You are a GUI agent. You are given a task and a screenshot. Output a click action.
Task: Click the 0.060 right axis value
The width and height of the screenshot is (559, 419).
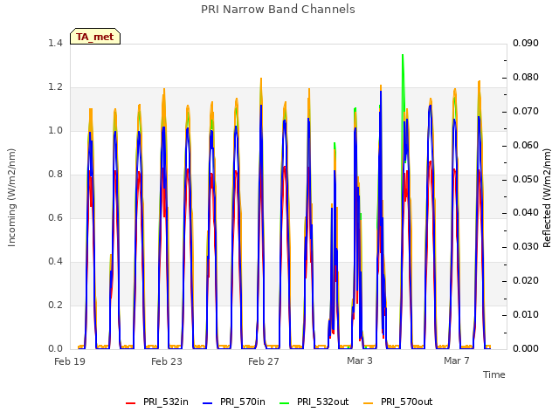coord(526,146)
